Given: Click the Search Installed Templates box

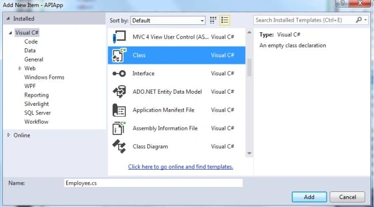Looking at the screenshot, I should pos(304,20).
